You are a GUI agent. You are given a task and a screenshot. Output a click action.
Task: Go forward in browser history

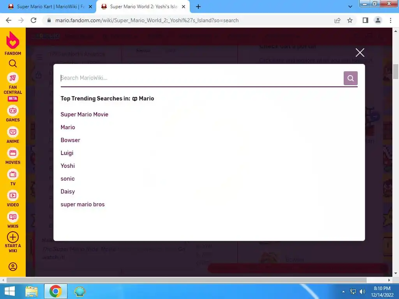[x=21, y=20]
